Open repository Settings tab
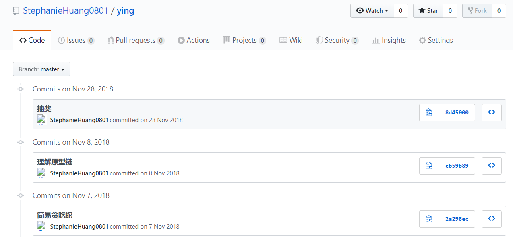 436,40
